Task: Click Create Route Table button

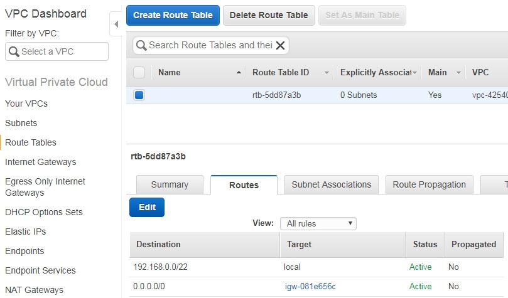Action: click(x=173, y=15)
